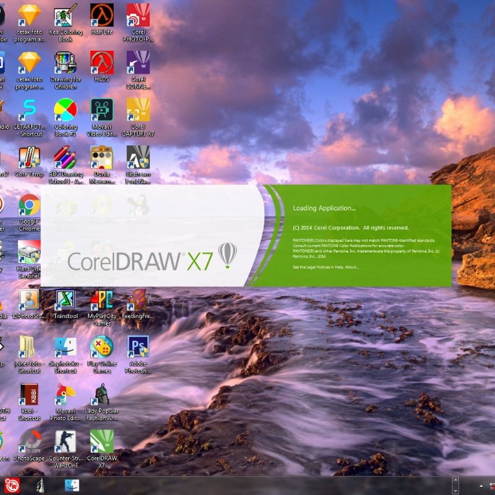Click the taskbar toolbar scroll-up arrow
The image size is (495, 495).
tap(455, 480)
